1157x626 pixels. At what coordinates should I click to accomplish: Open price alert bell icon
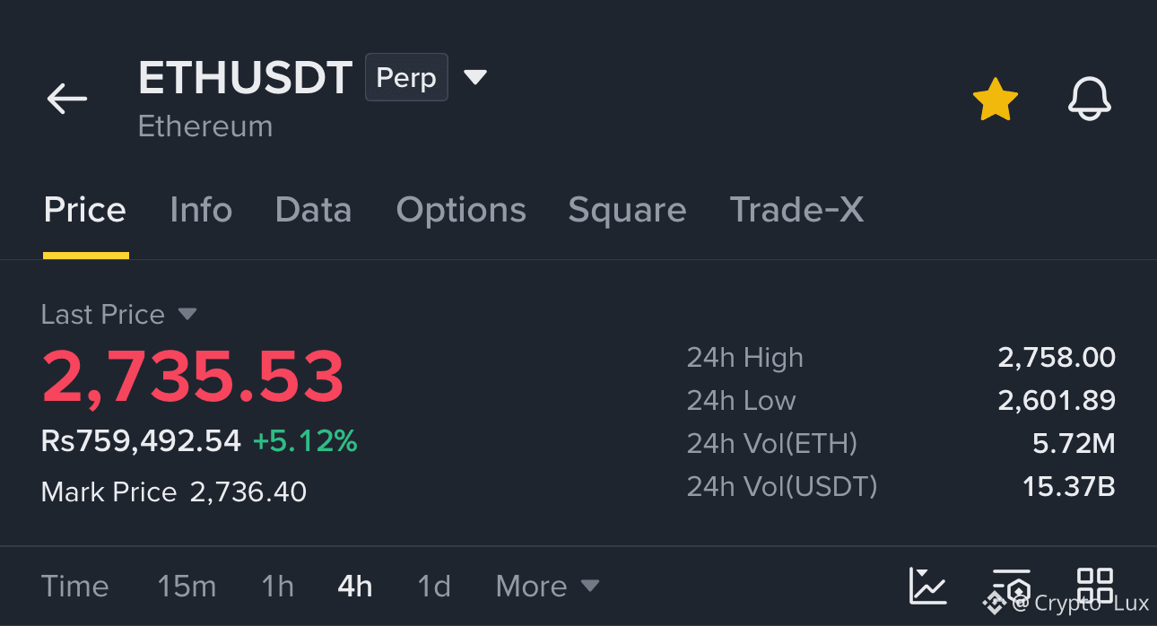click(x=1090, y=100)
